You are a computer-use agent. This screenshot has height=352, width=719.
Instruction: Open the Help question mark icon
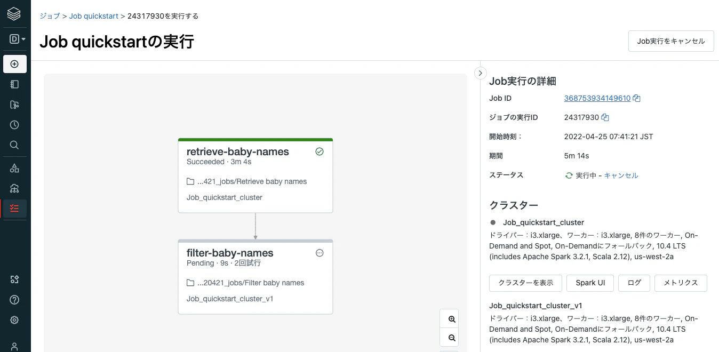14,300
